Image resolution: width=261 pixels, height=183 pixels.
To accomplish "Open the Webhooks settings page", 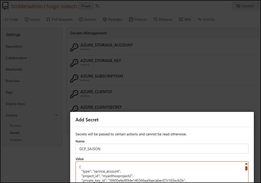I will coord(14,69).
